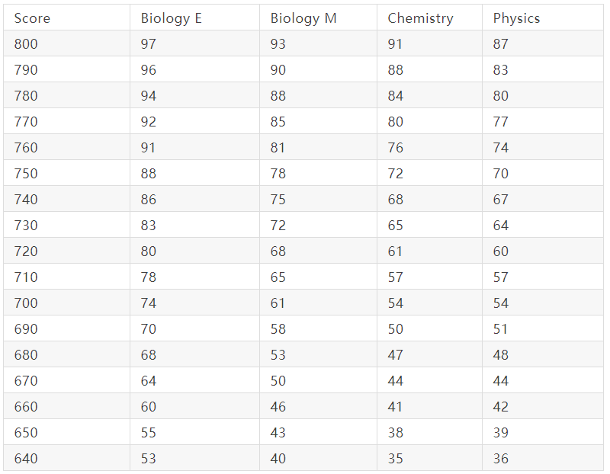Screen dimensions: 610x474
Task: Click Biology M value 68 in row 720
Action: (x=278, y=251)
